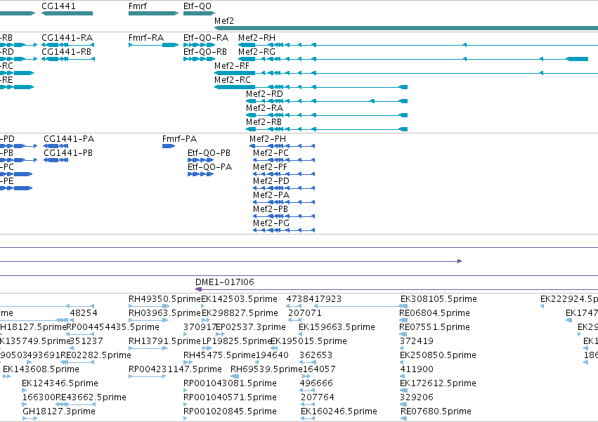Viewport: 598px width, 422px height.
Task: Open the EK124346.5prime EST label
Action: pos(60,384)
